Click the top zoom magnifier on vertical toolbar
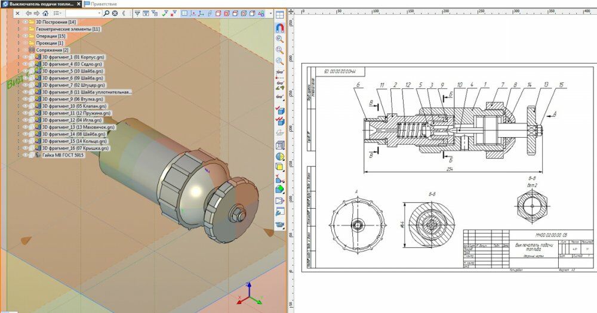The image size is (597, 313). (279, 39)
